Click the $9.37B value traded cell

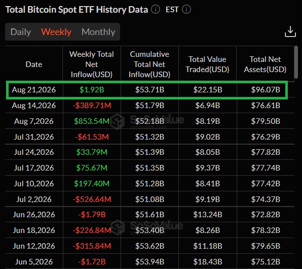click(x=208, y=167)
